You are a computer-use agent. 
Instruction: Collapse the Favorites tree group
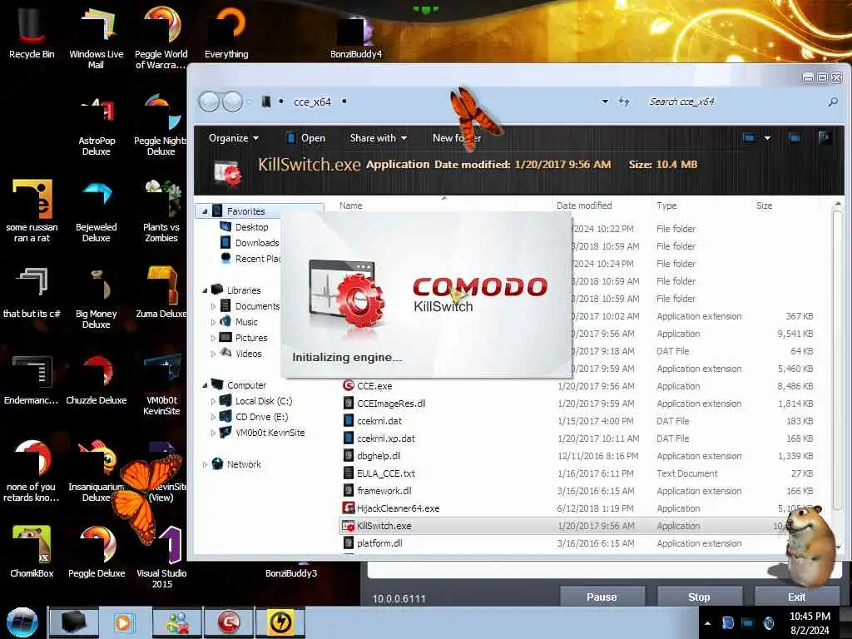(205, 211)
